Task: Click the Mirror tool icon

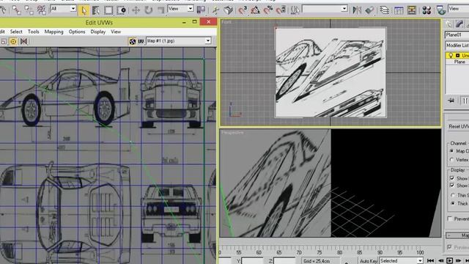Action: (x=357, y=10)
